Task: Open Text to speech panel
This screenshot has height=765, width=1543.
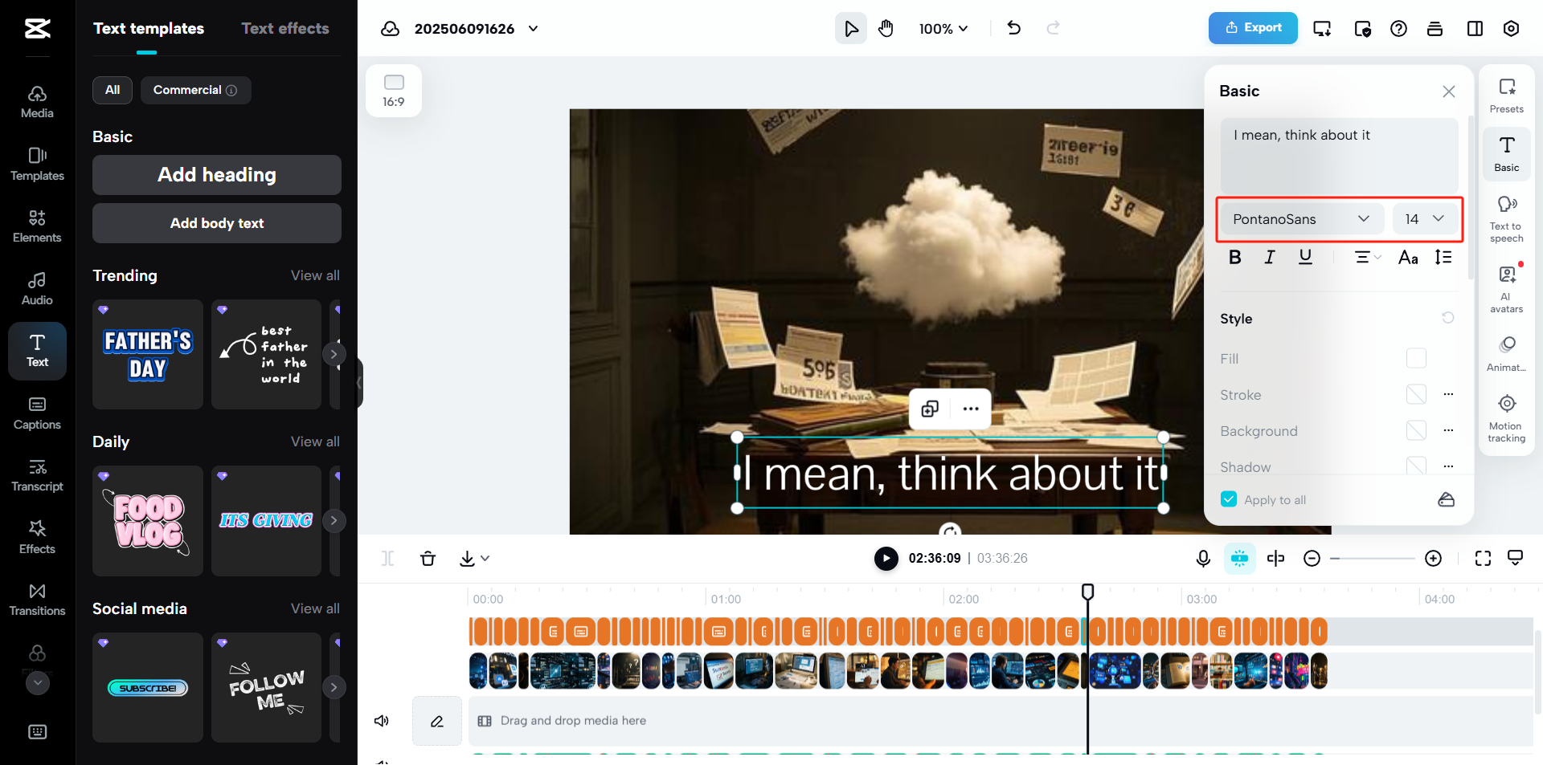Action: [1507, 219]
